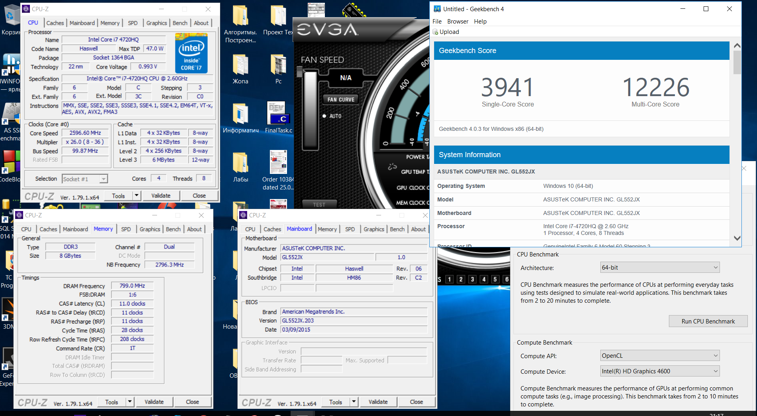Open the Selection Socket #1 dropdown
Viewport: 757px width, 416px height.
(x=85, y=179)
